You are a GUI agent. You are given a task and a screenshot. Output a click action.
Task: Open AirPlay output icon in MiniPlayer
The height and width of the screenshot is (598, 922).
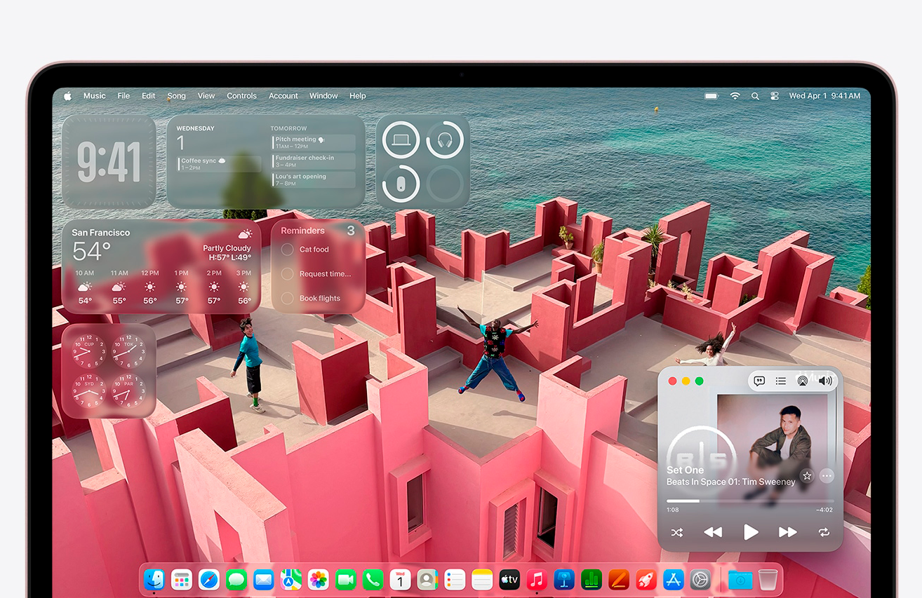pyautogui.click(x=802, y=381)
